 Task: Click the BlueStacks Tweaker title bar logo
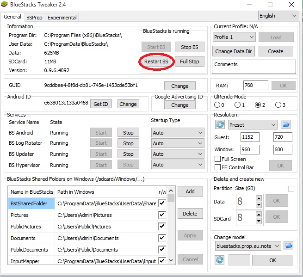4,4
